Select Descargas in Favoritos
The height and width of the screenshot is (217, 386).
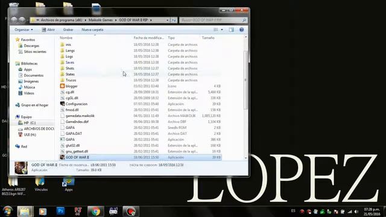[x=31, y=46]
